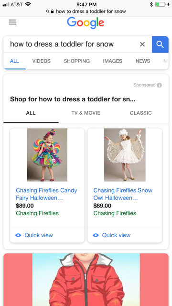Switch to the SHOPPING tab
The width and height of the screenshot is (172, 306).
tap(76, 61)
